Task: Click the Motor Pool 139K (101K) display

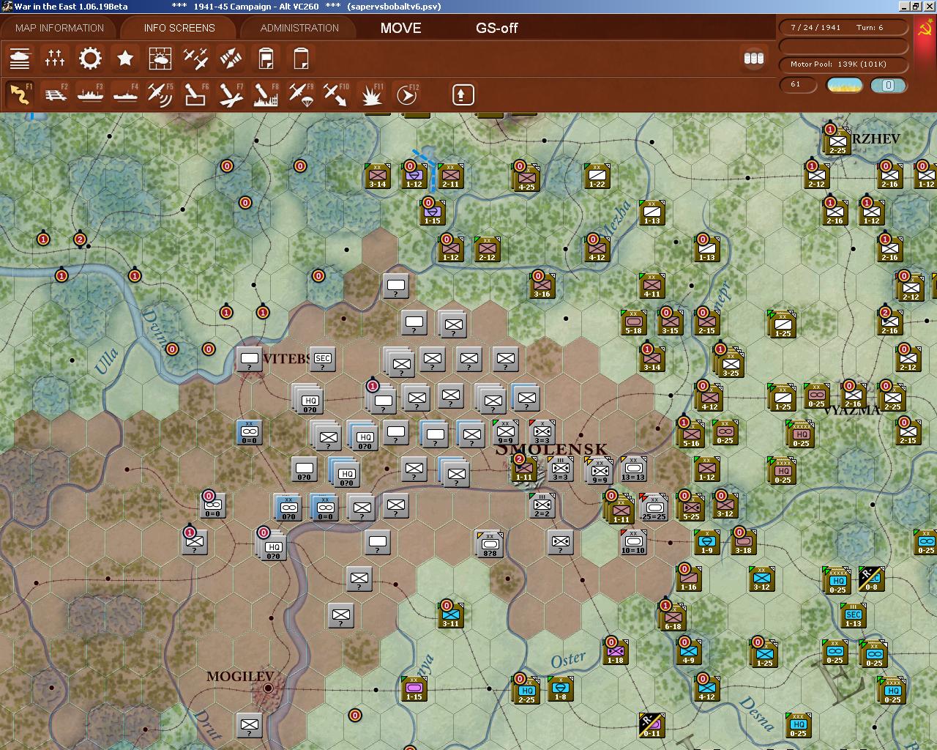Action: (843, 64)
